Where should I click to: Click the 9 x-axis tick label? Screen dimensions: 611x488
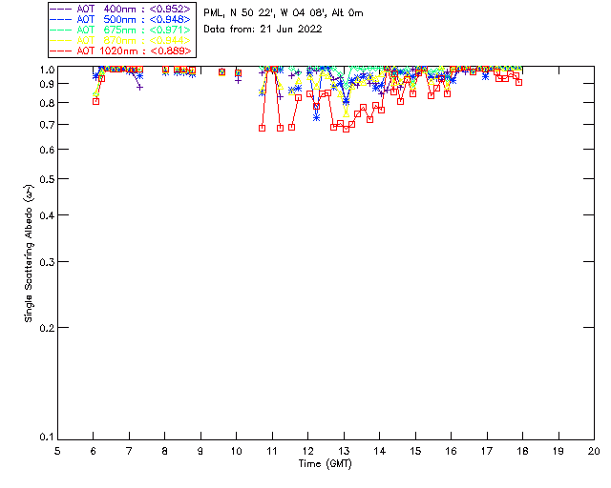tap(200, 451)
